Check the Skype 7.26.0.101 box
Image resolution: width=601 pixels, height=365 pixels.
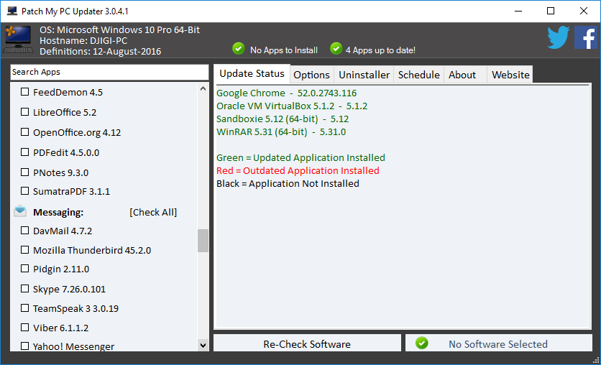(24, 288)
